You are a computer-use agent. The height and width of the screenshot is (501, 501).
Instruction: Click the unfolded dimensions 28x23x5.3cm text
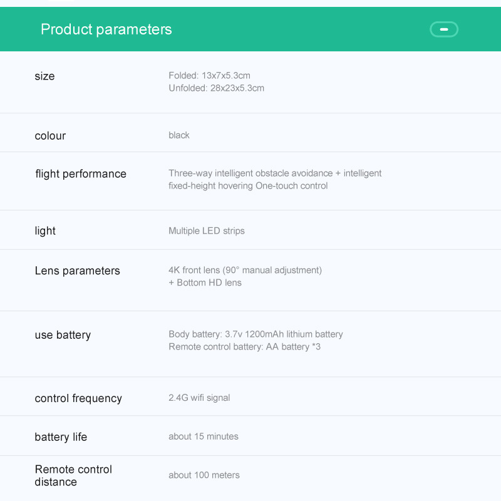coord(216,88)
